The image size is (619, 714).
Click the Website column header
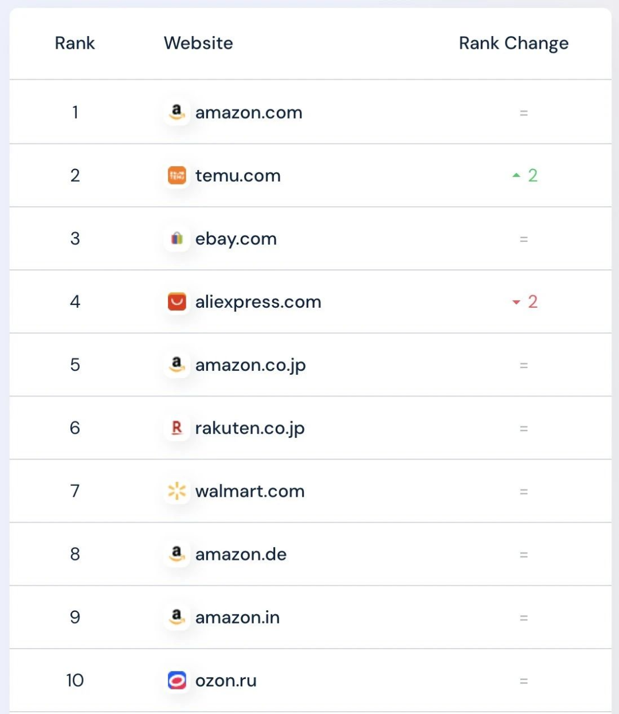coord(198,43)
